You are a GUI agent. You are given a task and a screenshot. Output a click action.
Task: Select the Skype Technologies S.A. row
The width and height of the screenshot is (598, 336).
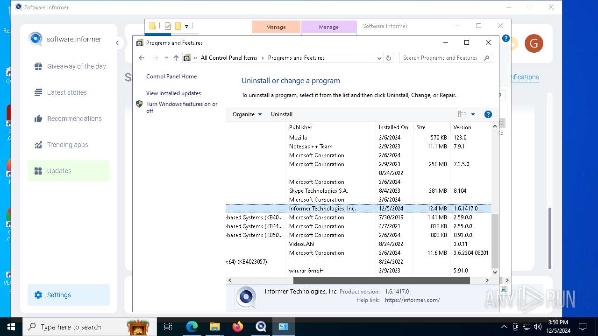pos(358,191)
